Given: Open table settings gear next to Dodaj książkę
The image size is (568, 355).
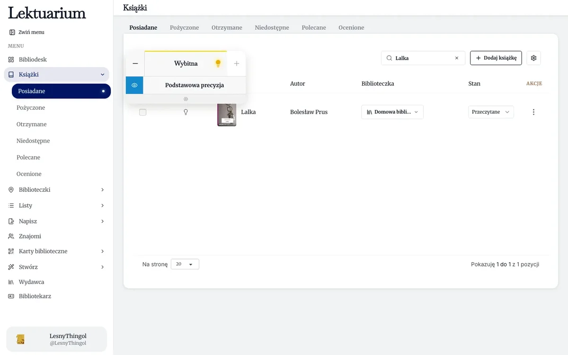Looking at the screenshot, I should pyautogui.click(x=533, y=58).
